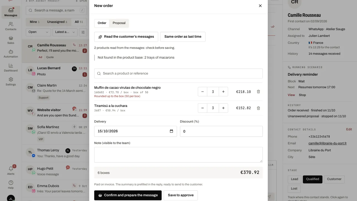Click Save to approve button
Image resolution: width=357 pixels, height=201 pixels.
(x=181, y=195)
